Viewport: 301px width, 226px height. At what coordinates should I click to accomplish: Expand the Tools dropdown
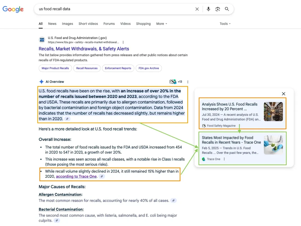coord(225,24)
